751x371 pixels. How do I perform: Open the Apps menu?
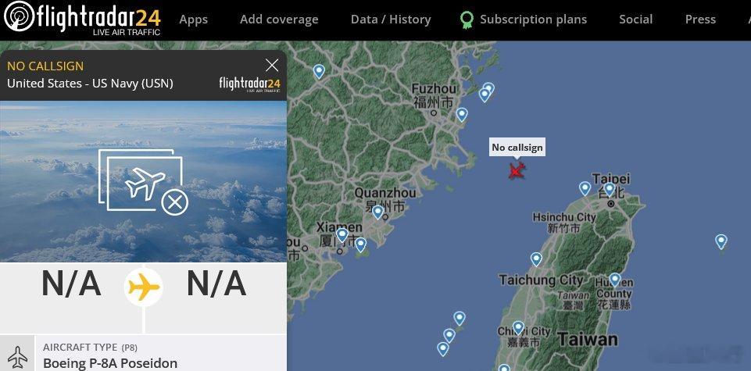click(194, 20)
